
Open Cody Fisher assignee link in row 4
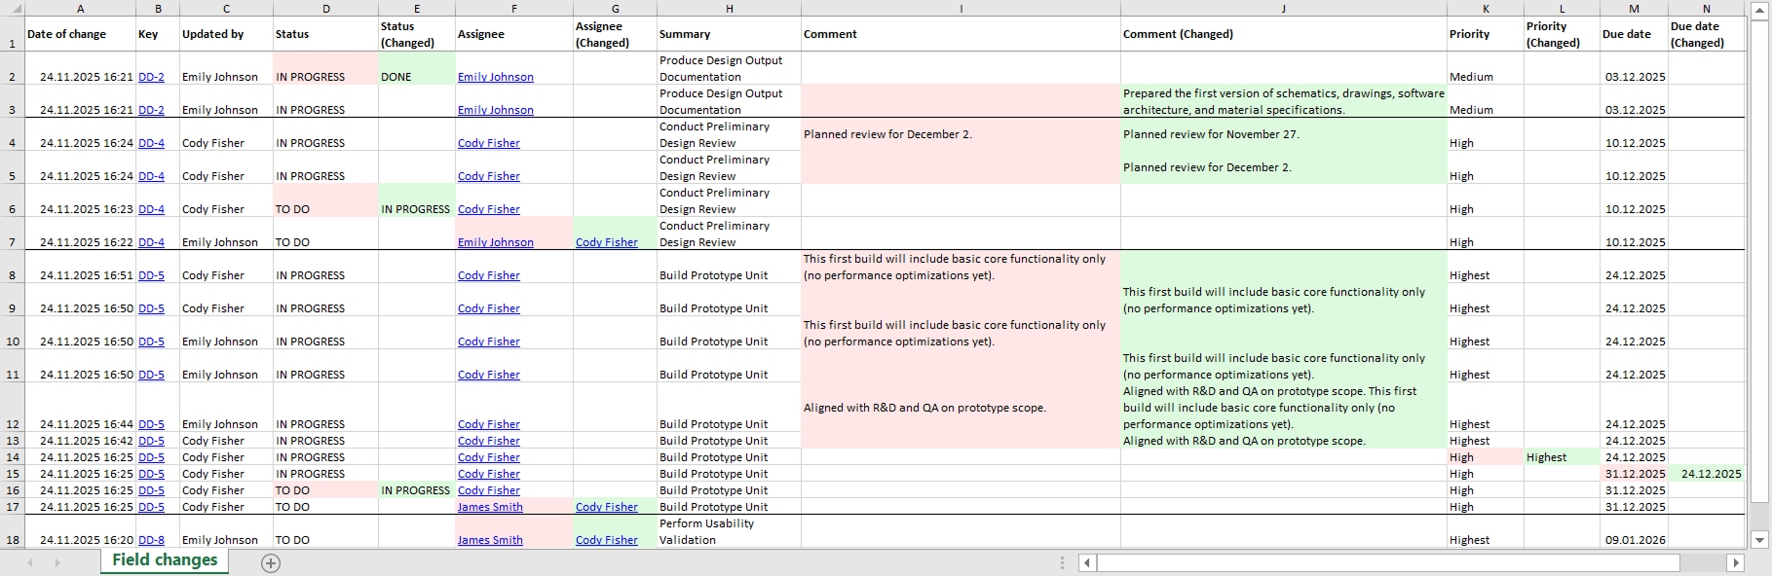489,143
